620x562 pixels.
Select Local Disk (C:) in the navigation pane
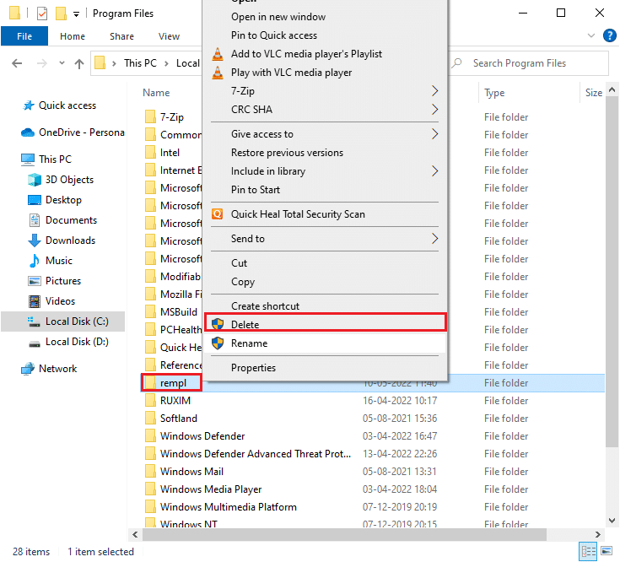point(63,322)
